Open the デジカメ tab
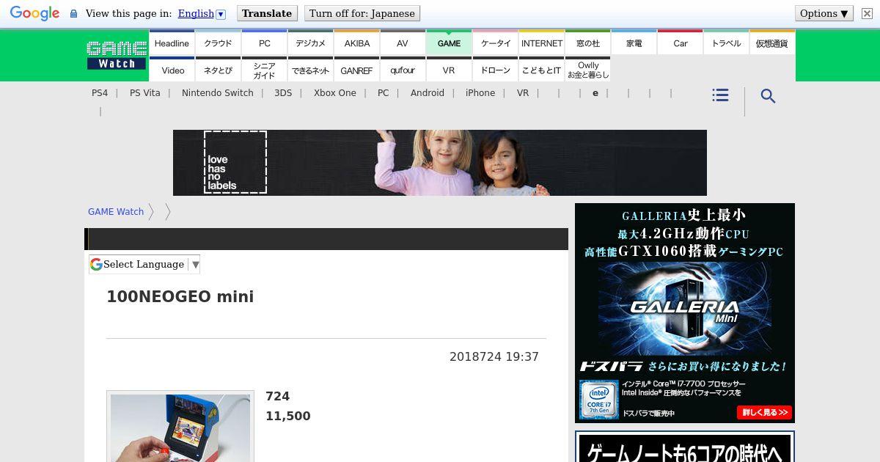Viewport: 880px width, 462px height. (x=310, y=43)
